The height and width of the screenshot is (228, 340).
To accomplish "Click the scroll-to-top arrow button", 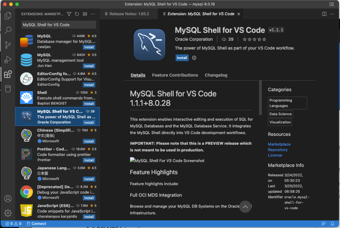I will pyautogui.click(x=245, y=207).
